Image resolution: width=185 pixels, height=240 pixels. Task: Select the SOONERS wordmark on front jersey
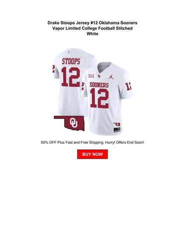pos(99,85)
